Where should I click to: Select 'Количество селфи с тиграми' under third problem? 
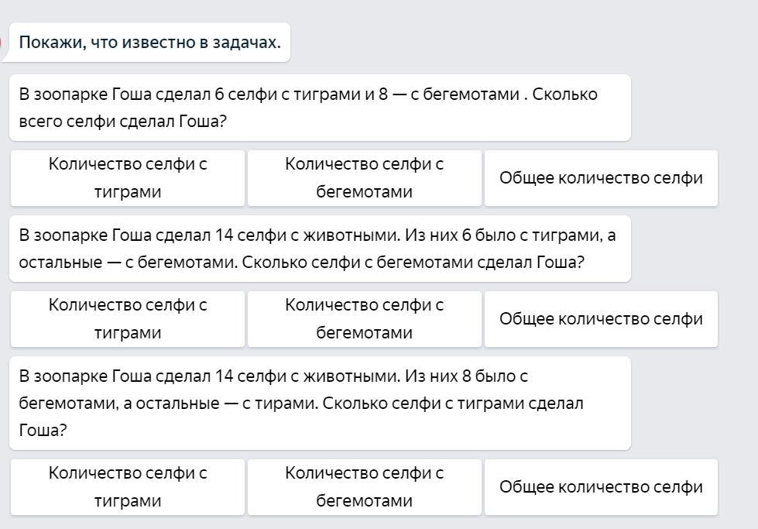tap(128, 487)
